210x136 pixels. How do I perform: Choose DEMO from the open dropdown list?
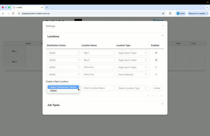click(x=63, y=91)
